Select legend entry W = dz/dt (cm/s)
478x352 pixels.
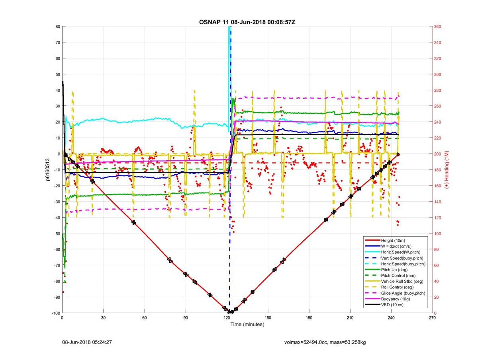396,247
